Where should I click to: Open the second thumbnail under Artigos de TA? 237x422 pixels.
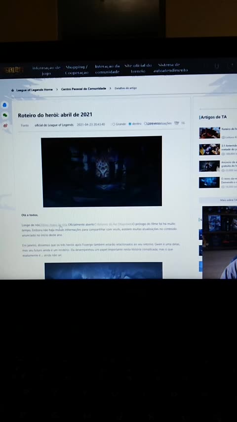click(210, 150)
